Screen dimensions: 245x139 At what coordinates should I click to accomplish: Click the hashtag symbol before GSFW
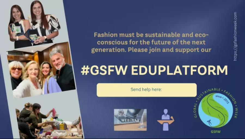(x=85, y=70)
